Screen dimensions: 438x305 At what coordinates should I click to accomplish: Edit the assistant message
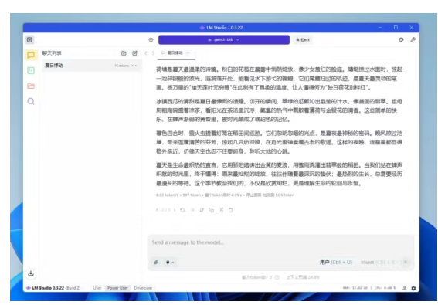coord(221,210)
